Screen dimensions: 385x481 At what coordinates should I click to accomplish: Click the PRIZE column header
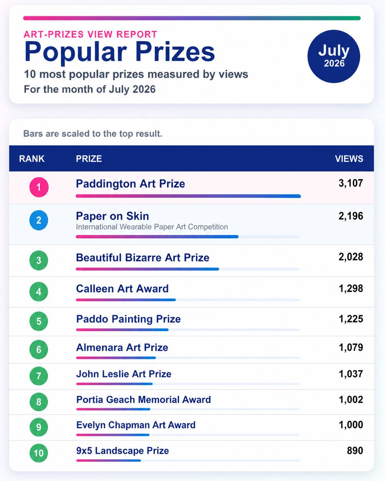pos(89,159)
